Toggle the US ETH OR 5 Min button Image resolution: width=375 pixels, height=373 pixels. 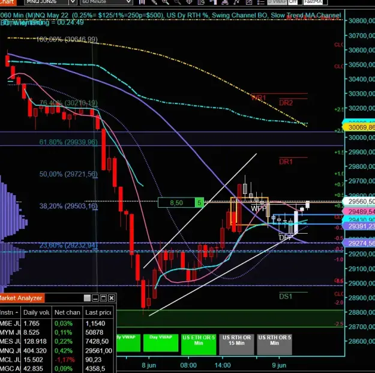tap(199, 344)
